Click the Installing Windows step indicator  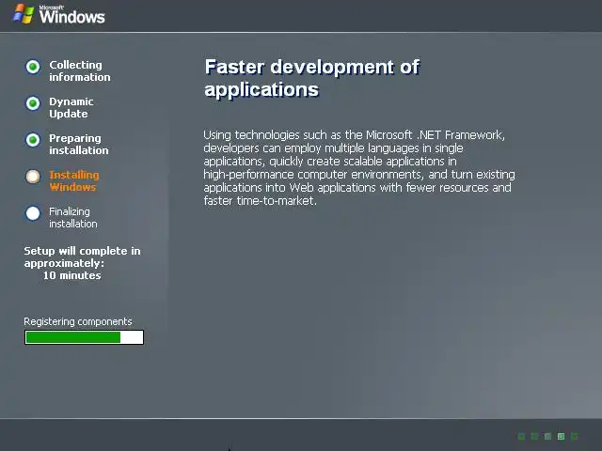click(33, 177)
